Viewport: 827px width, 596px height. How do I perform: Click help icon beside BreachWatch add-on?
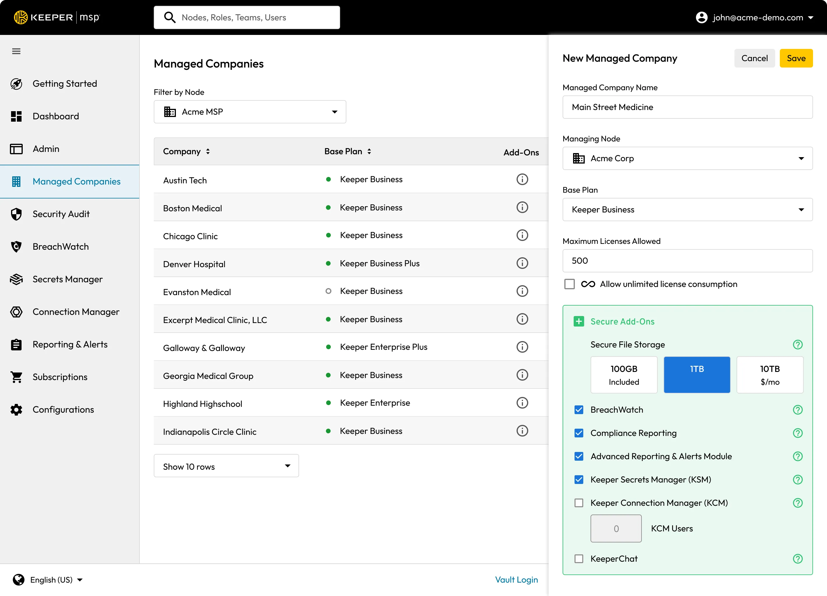(x=798, y=410)
